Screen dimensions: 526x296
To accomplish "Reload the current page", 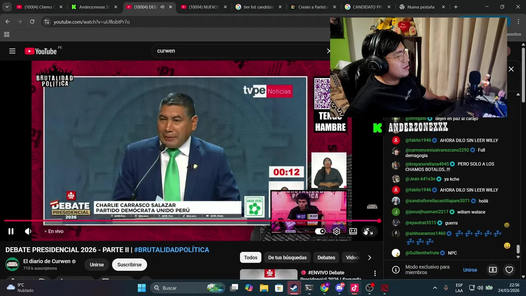I will (32, 21).
